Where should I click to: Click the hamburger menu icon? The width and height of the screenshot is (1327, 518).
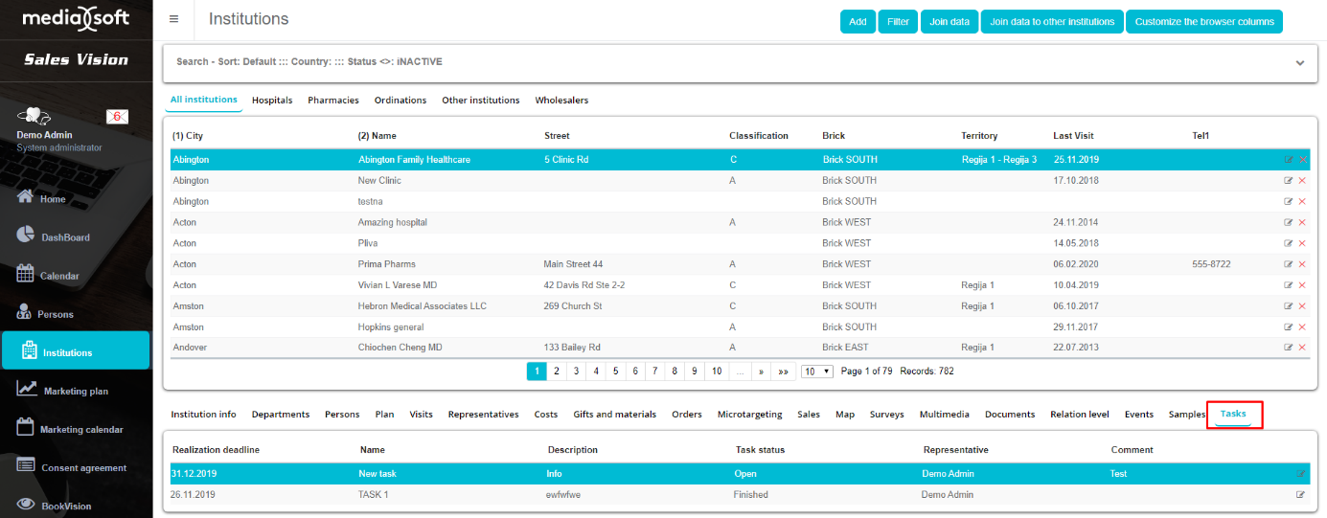tap(173, 19)
